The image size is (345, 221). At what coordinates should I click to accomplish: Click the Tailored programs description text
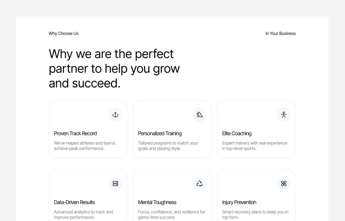[x=168, y=146]
